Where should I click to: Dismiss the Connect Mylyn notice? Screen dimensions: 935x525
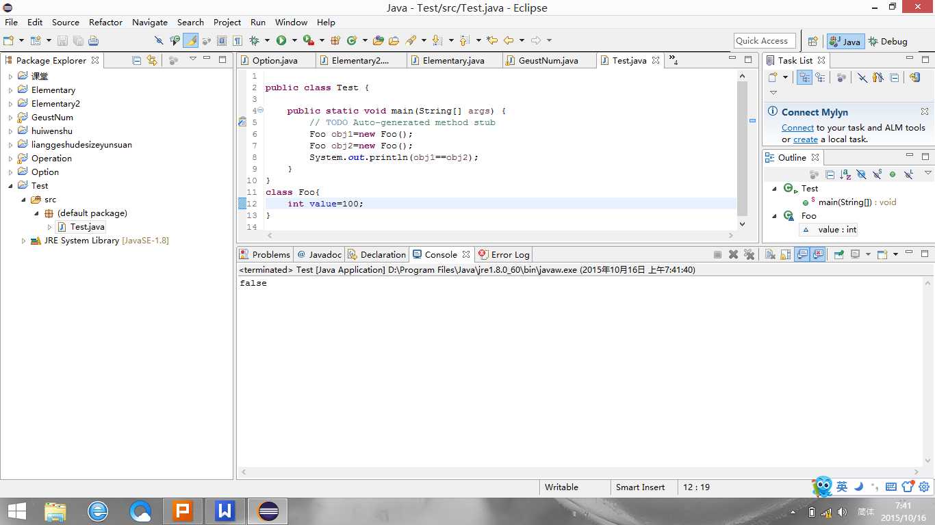click(x=925, y=111)
